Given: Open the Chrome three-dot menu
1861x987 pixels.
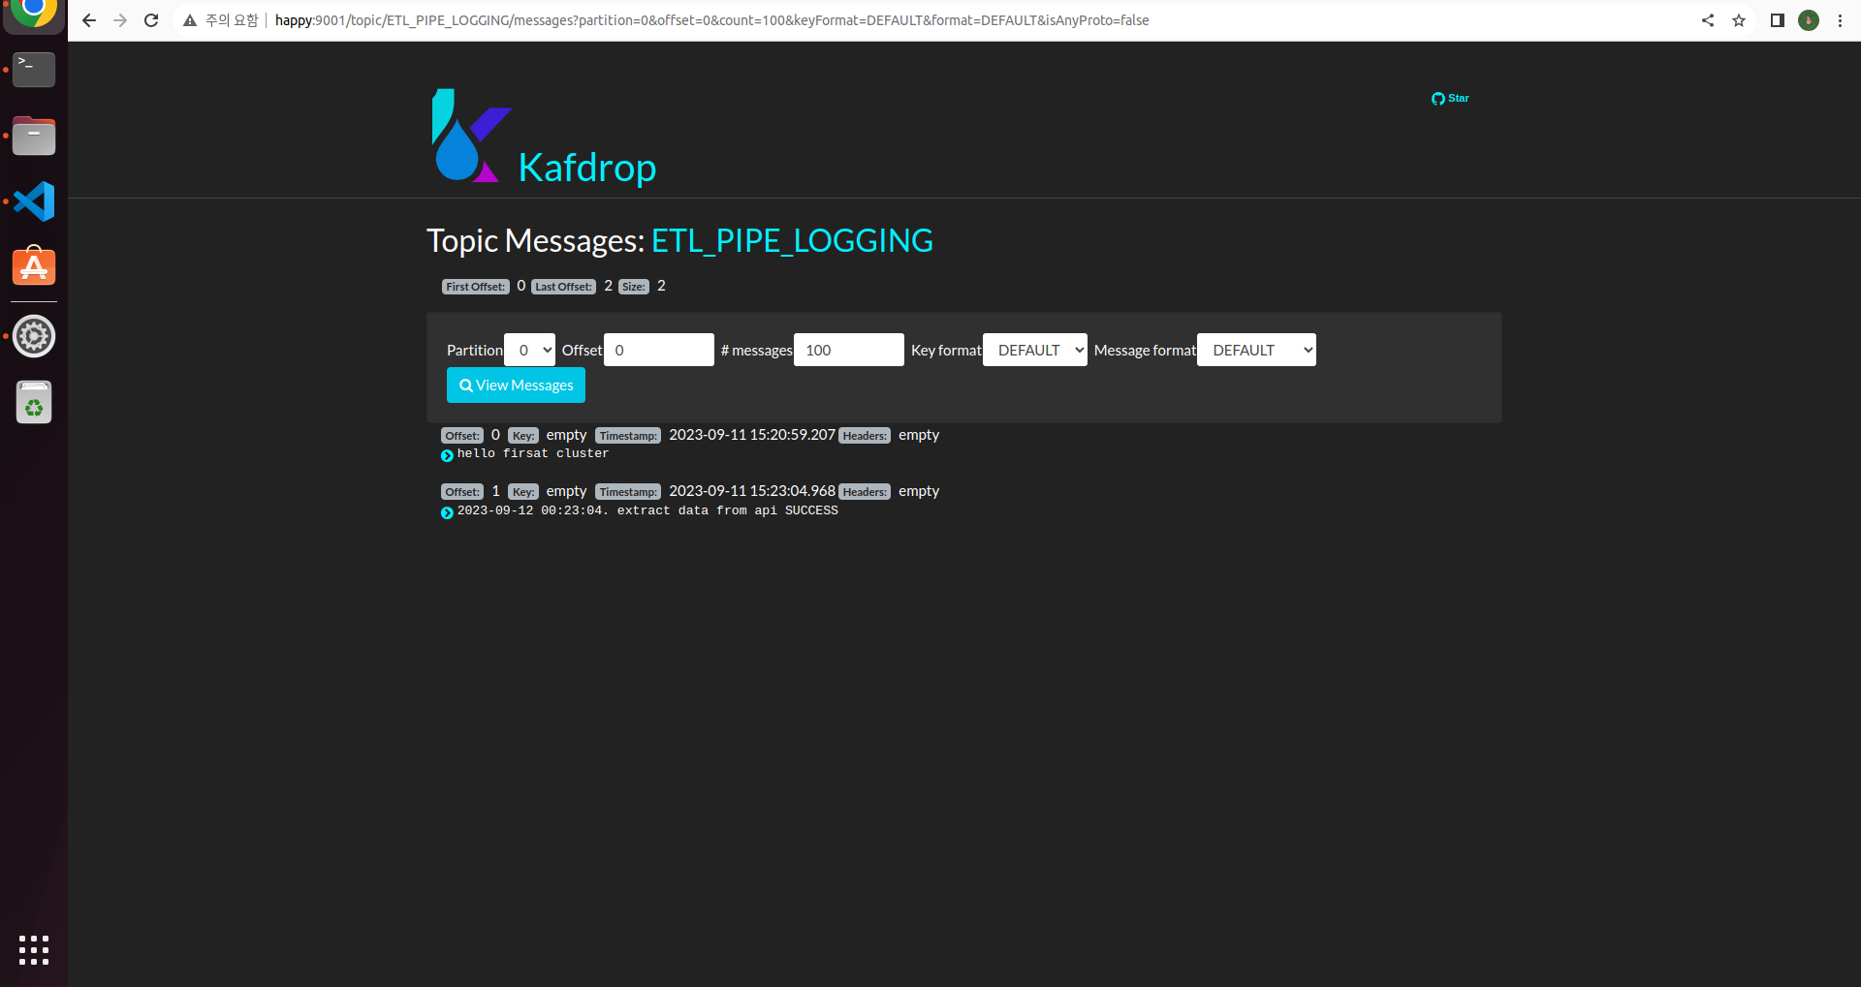Looking at the screenshot, I should click(x=1841, y=19).
